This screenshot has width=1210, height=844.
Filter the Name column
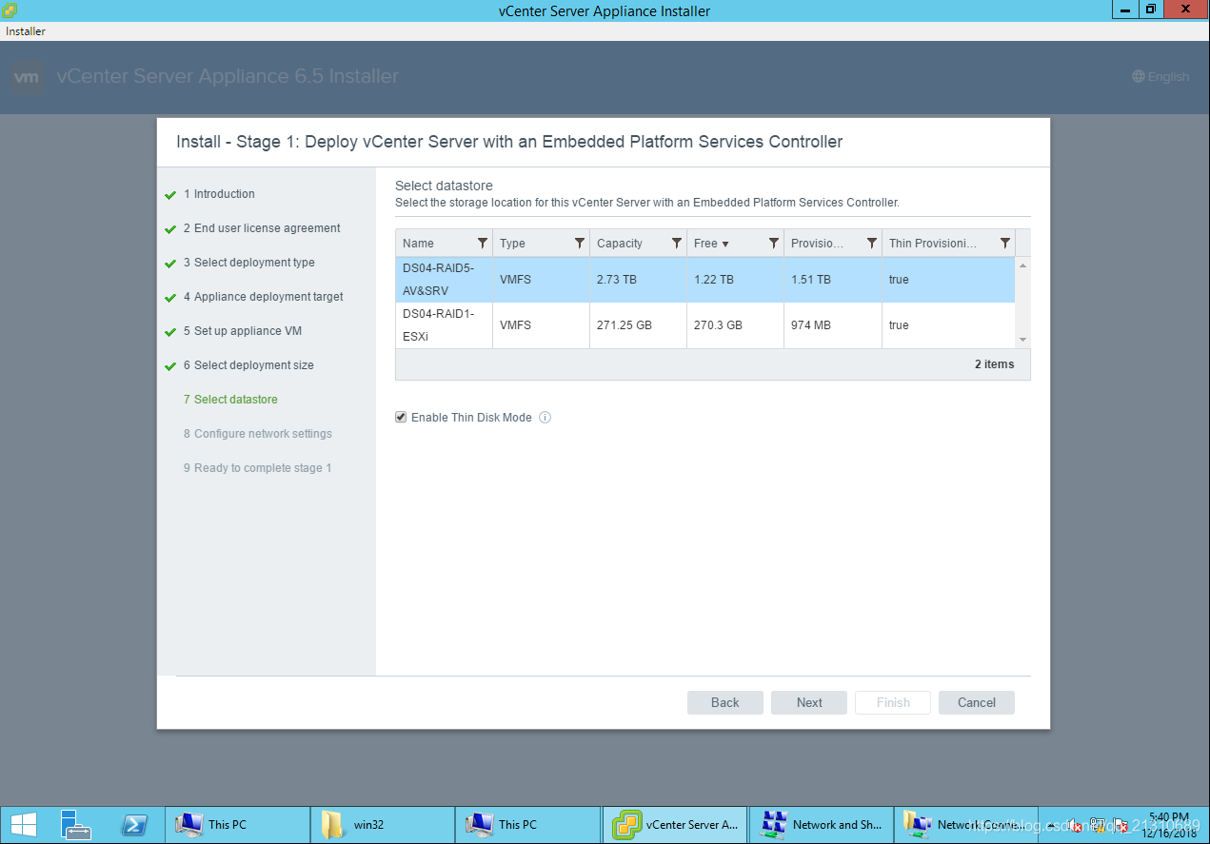click(x=482, y=244)
